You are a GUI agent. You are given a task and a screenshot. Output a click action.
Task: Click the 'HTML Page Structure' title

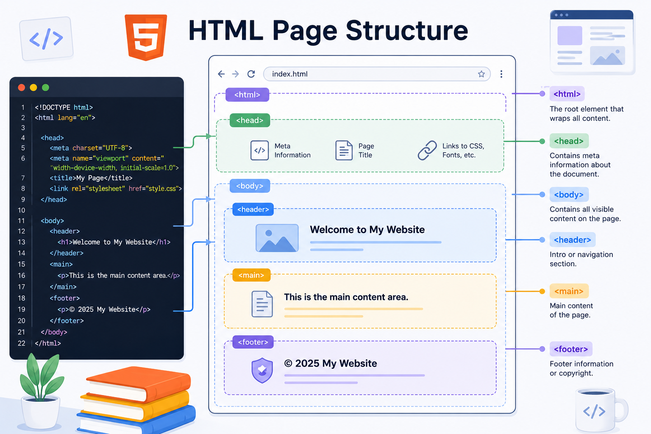(328, 31)
